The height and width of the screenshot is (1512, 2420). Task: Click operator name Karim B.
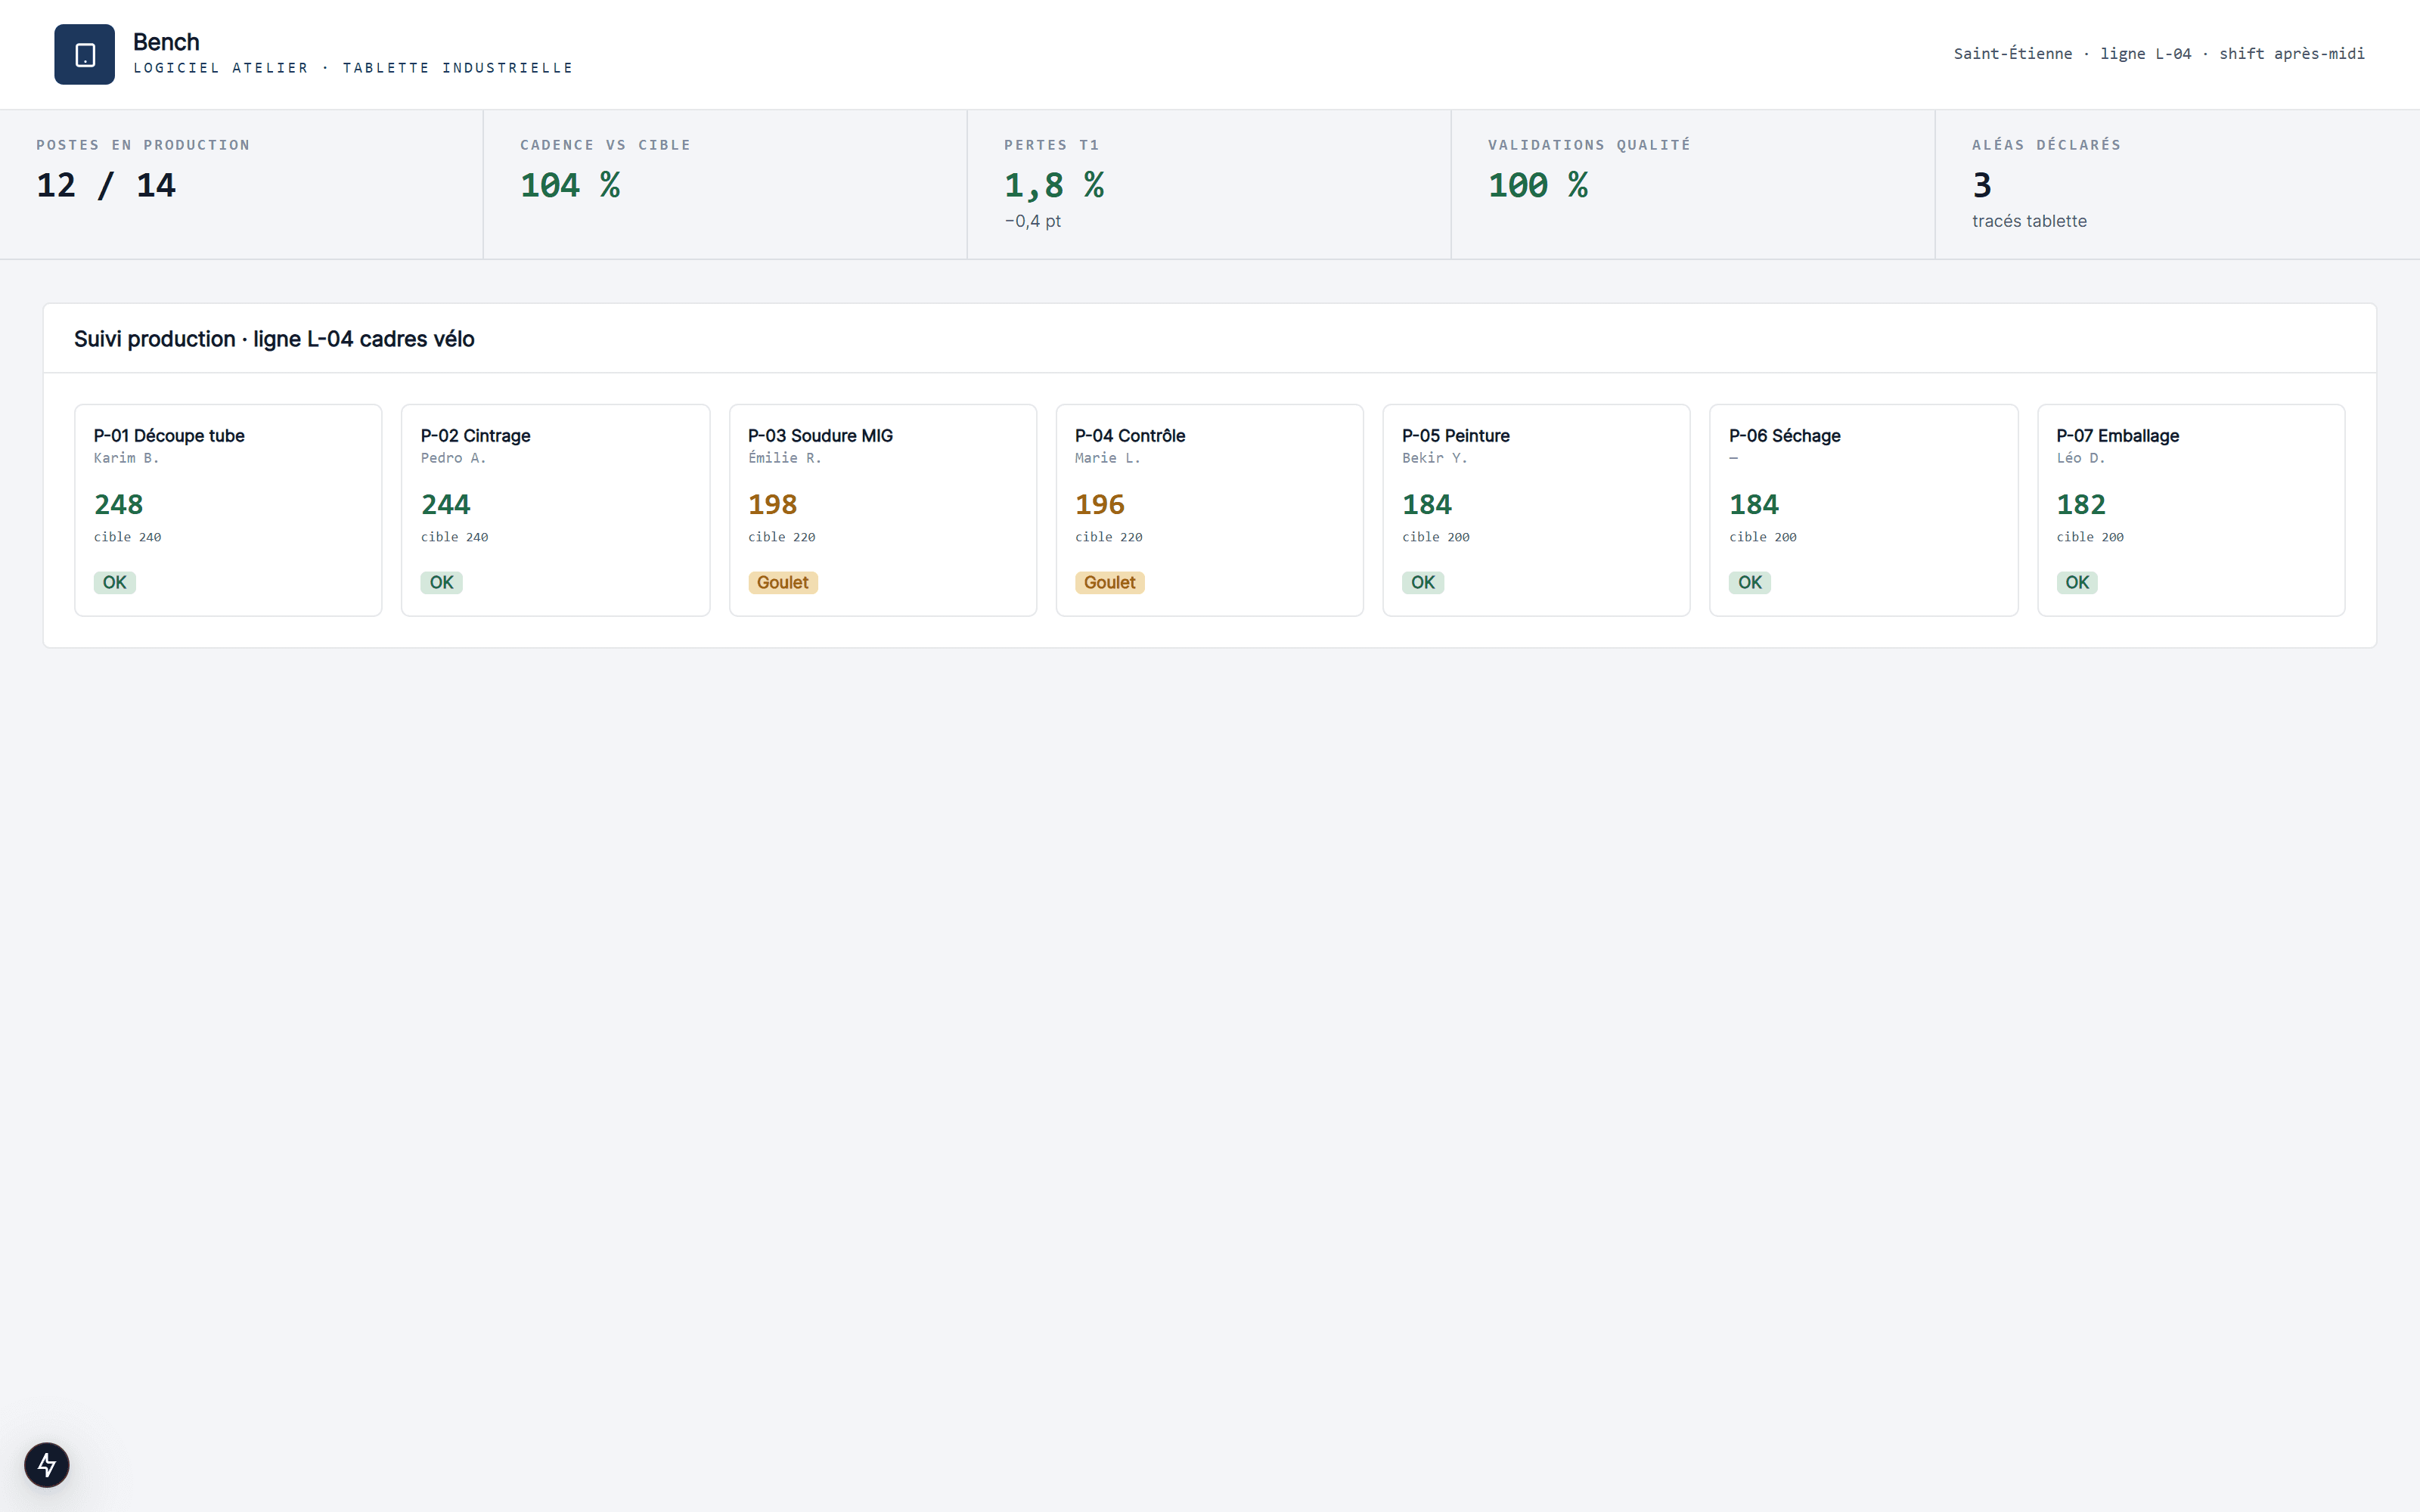(126, 458)
